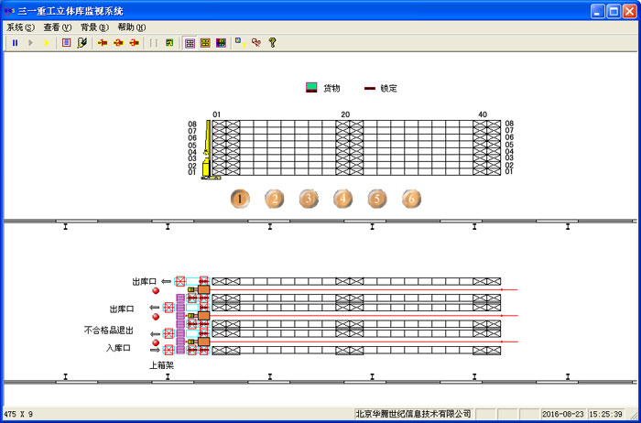Select stacker crane 1 toolbar icon
Image resolution: width=641 pixels, height=423 pixels.
(x=103, y=42)
